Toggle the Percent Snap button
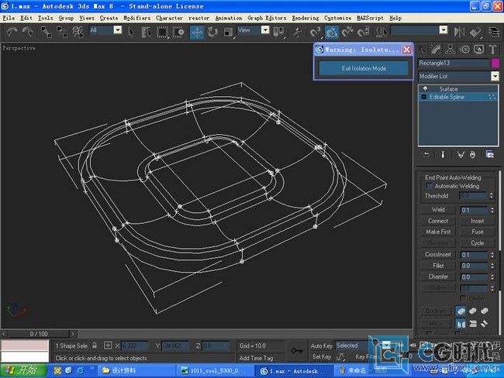Screen dimensions: 504x378 pyautogui.click(x=347, y=32)
